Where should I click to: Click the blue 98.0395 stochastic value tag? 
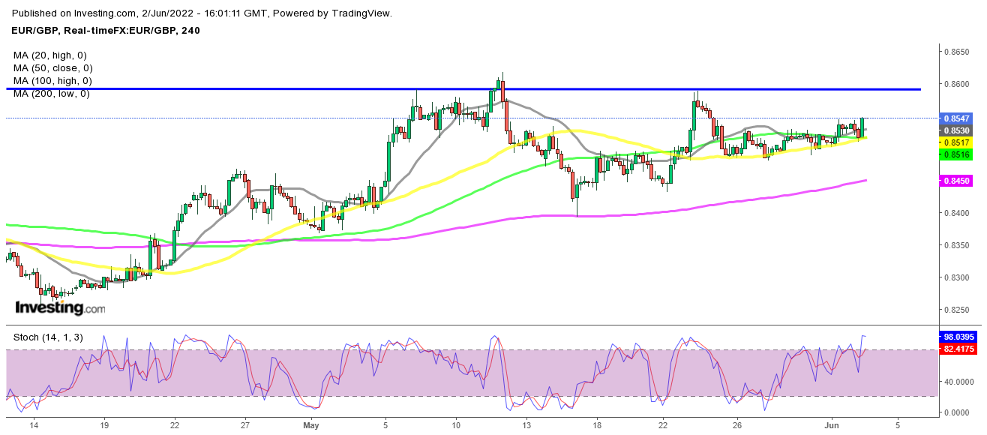(x=959, y=338)
